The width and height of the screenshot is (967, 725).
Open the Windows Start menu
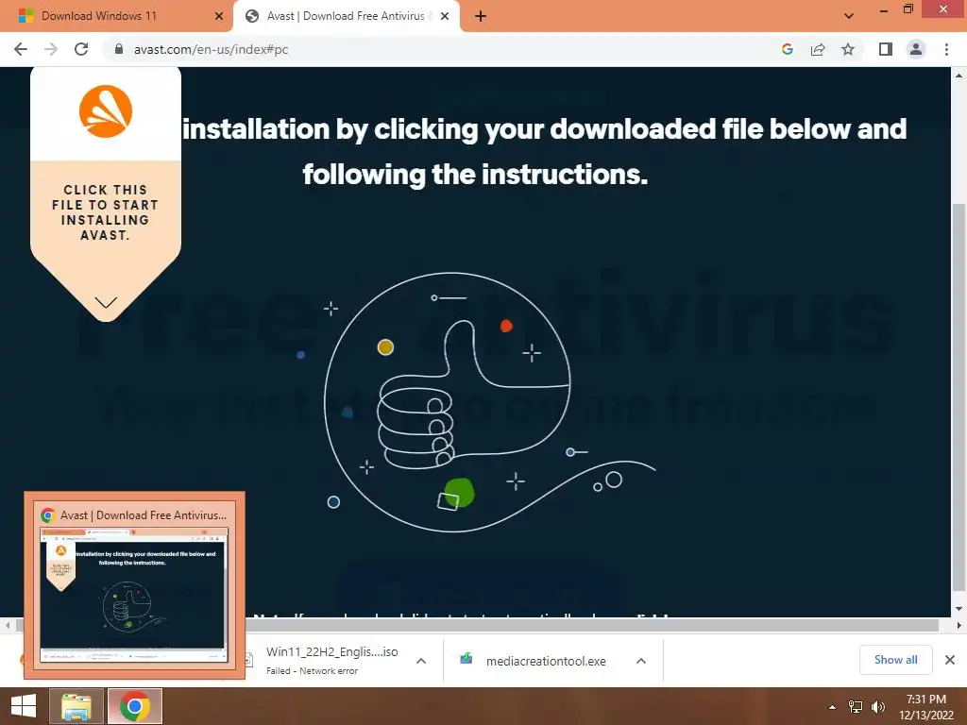pyautogui.click(x=24, y=706)
